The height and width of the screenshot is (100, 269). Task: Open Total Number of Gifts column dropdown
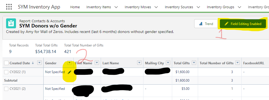click(x=238, y=63)
